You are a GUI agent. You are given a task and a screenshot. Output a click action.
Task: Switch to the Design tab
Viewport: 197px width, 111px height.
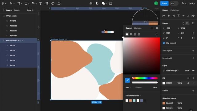click(x=165, y=10)
